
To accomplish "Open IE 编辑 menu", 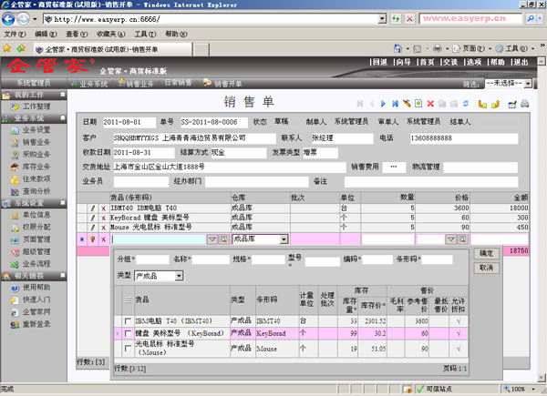I will 46,34.
